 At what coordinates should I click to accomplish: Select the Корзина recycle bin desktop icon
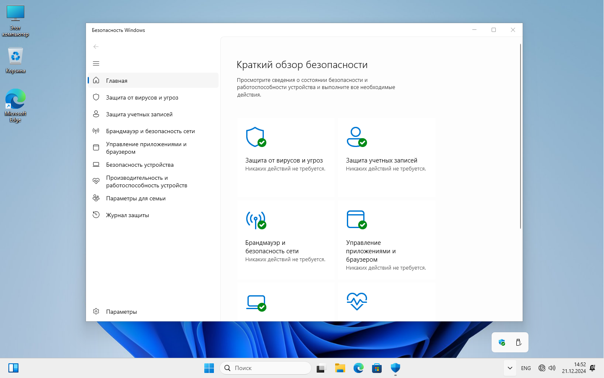[x=16, y=60]
